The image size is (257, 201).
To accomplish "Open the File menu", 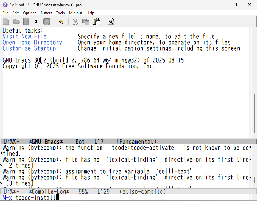I will (5, 13).
